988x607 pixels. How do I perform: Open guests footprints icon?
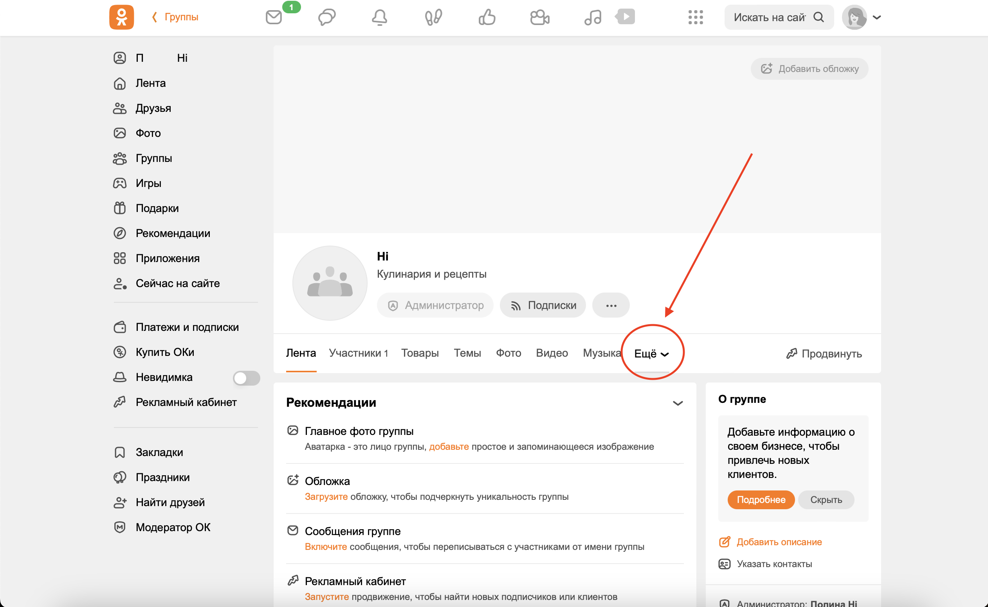point(433,17)
